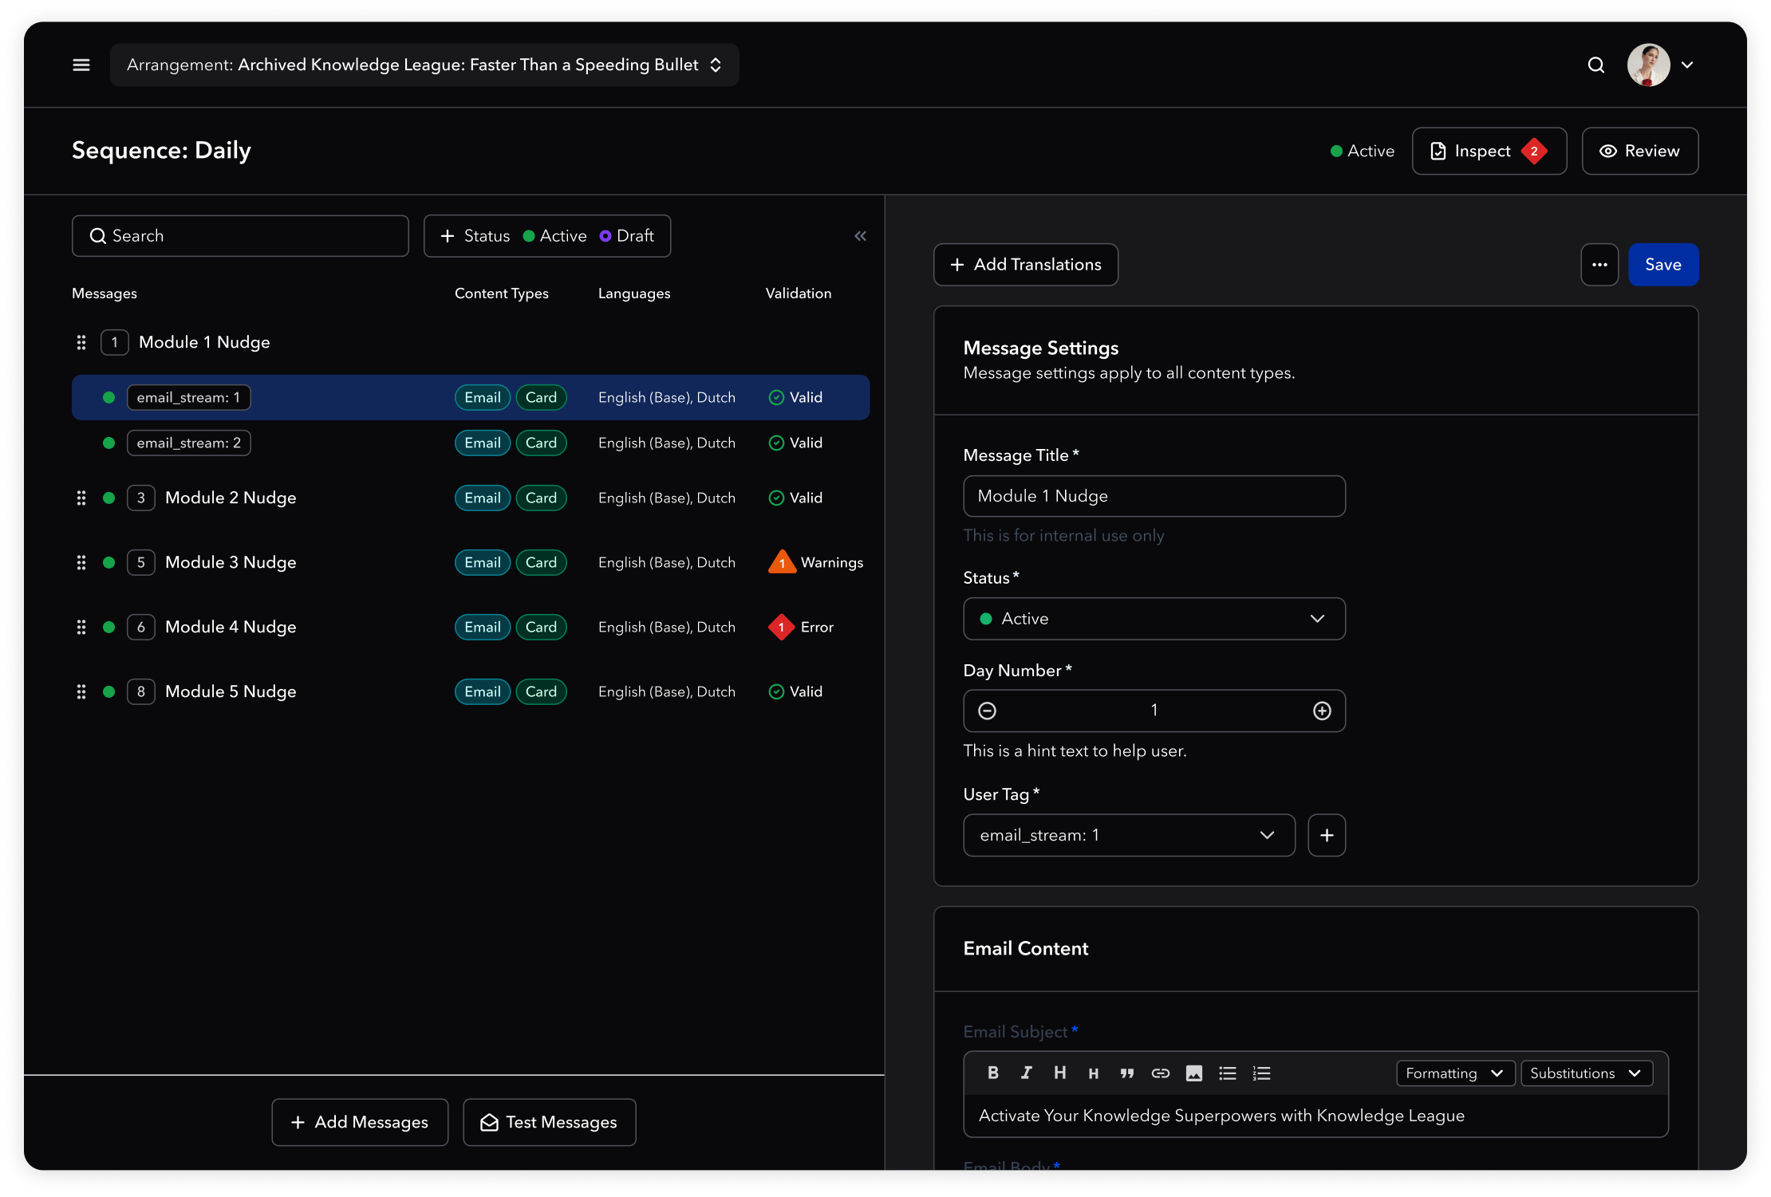Click the bold formatting icon
This screenshot has width=1771, height=1197.
992,1073
